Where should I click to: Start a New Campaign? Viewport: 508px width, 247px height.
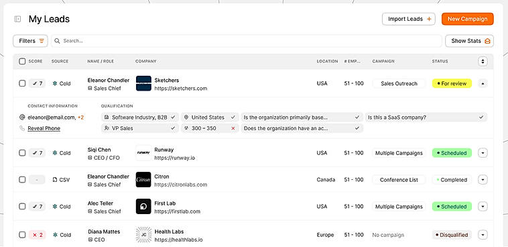click(x=468, y=19)
